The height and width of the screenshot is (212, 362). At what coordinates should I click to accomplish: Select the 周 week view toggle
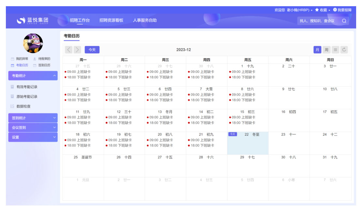tap(326, 50)
